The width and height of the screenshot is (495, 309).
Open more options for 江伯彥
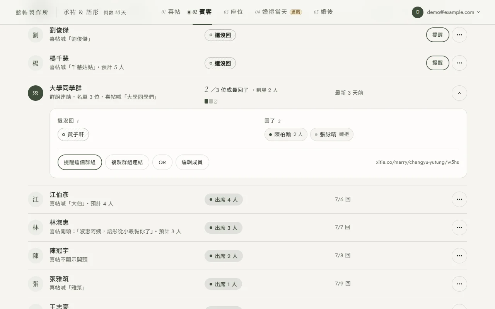[x=459, y=199]
